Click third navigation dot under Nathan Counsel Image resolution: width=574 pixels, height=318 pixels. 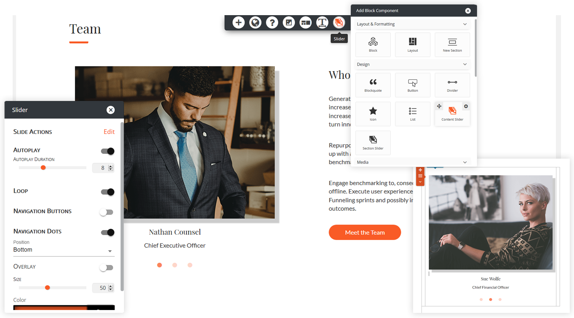point(190,265)
